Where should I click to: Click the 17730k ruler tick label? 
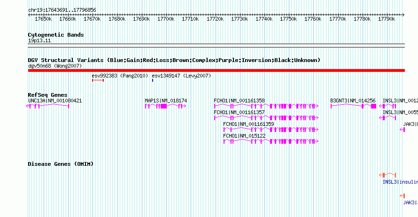[x=240, y=19]
